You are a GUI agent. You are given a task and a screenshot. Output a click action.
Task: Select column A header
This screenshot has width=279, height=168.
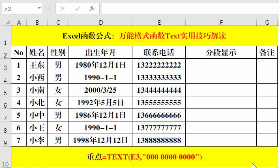click(x=19, y=22)
